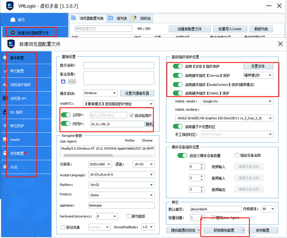Open the hardwareConcurrency dropdown
The width and height of the screenshot is (287, 238).
click(x=107, y=216)
